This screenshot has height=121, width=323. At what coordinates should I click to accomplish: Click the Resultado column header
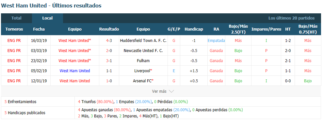(109, 29)
